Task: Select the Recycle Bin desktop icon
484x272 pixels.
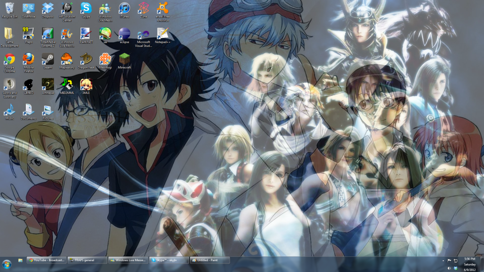Action: [x=9, y=10]
